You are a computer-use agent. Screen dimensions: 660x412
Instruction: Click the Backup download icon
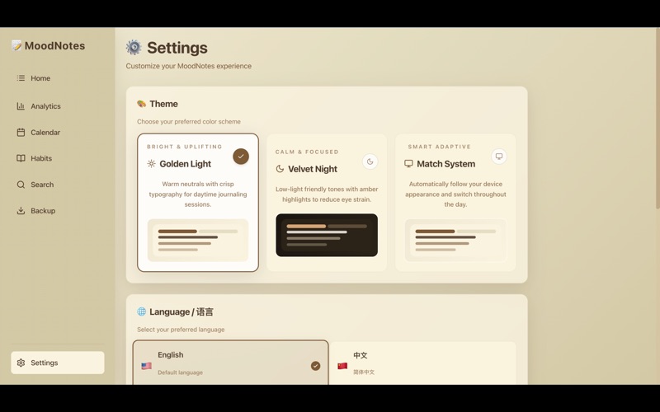(x=21, y=211)
